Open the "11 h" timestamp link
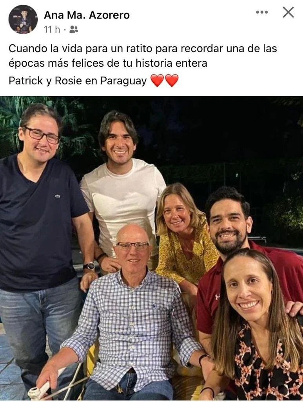303x402 pixels. [52, 29]
